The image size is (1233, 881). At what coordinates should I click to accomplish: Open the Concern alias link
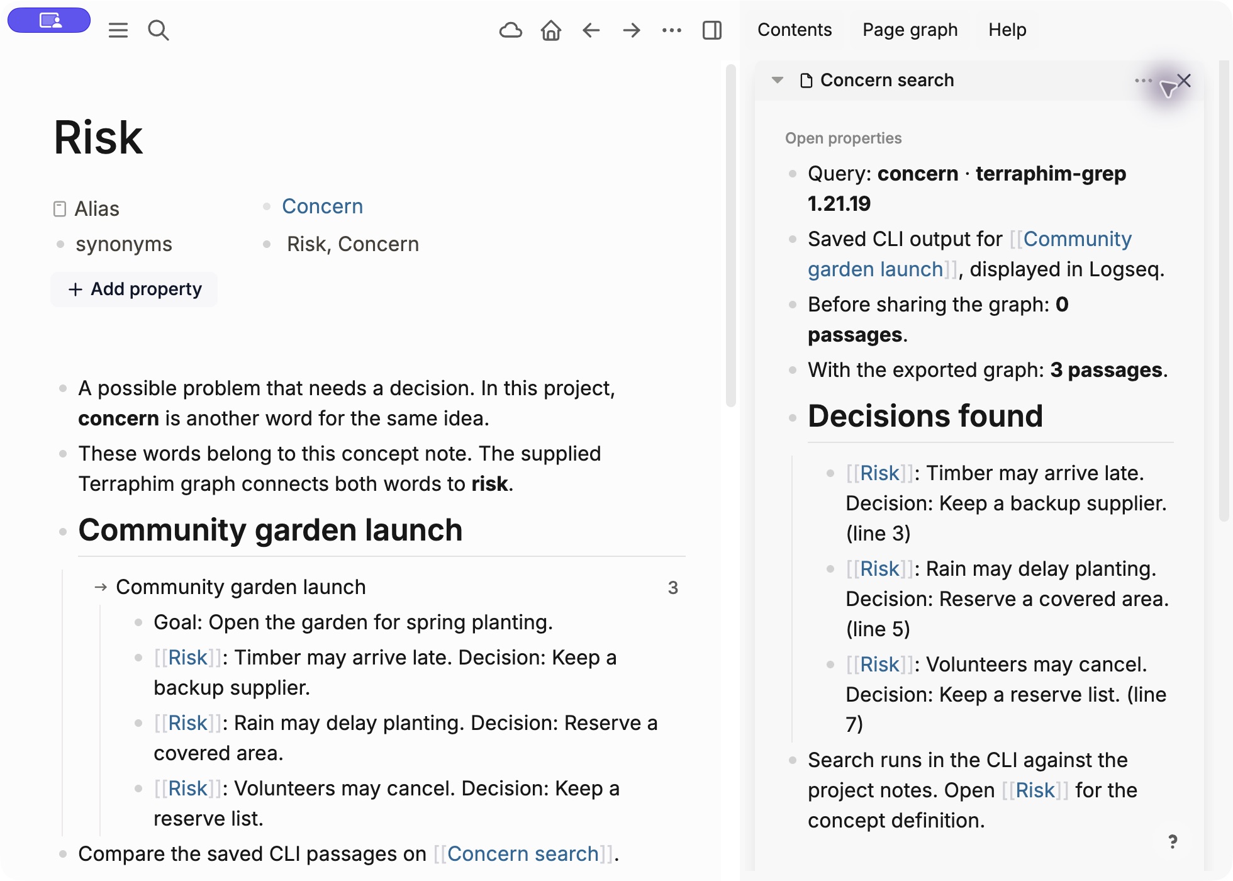(x=322, y=206)
